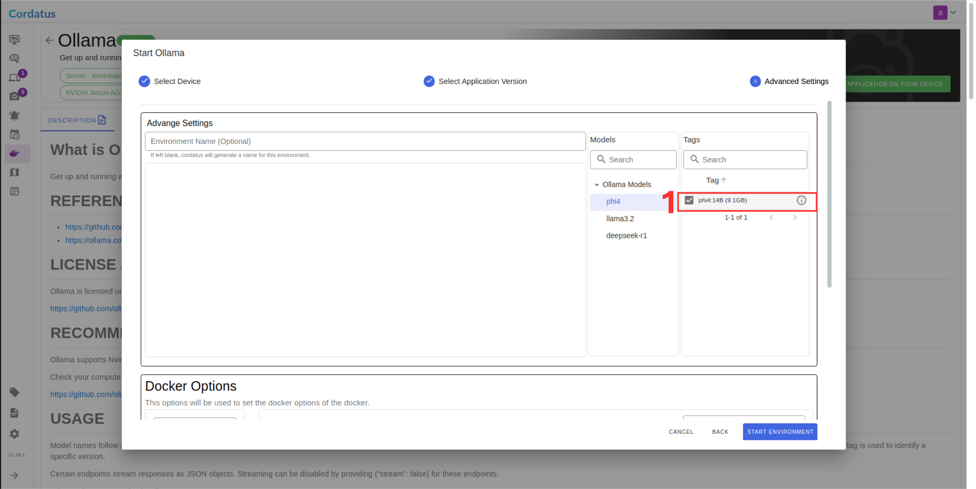The height and width of the screenshot is (489, 976).
Task: Go back using arrow beside Ollama title
Action: (x=49, y=40)
